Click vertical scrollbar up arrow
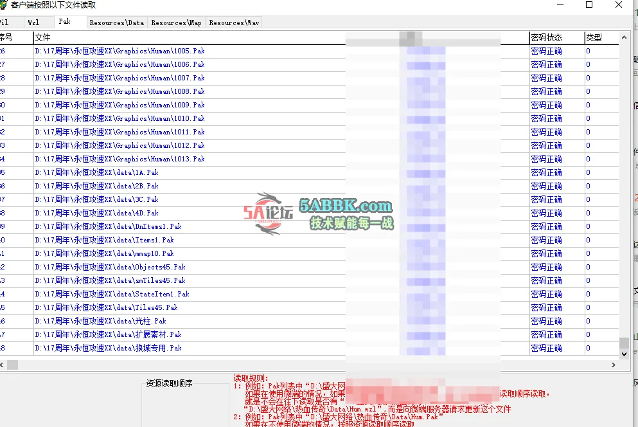 [x=624, y=37]
